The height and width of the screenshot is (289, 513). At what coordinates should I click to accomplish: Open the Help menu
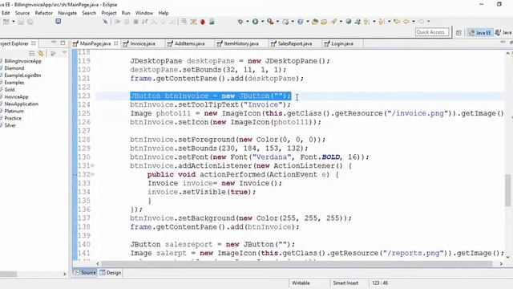pyautogui.click(x=164, y=13)
